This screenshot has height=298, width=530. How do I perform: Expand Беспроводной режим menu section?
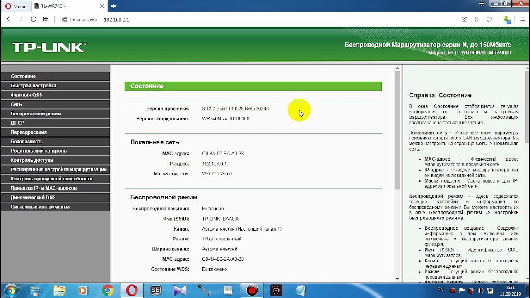pos(55,114)
